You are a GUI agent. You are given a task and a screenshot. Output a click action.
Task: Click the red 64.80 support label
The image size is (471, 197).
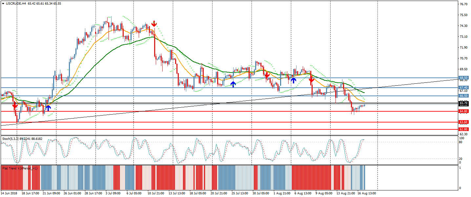[463, 111]
